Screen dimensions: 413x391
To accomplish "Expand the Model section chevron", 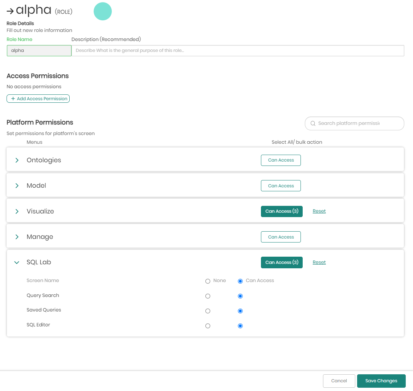I will pyautogui.click(x=17, y=186).
